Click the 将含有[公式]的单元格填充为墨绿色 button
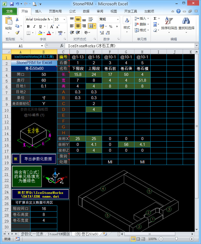Image resolution: width=201 pixels, height=244 pixels. click(x=27, y=176)
